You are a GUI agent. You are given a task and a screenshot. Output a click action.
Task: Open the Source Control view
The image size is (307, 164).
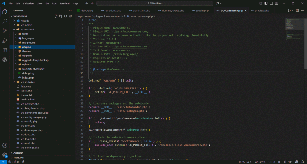tap(5, 31)
